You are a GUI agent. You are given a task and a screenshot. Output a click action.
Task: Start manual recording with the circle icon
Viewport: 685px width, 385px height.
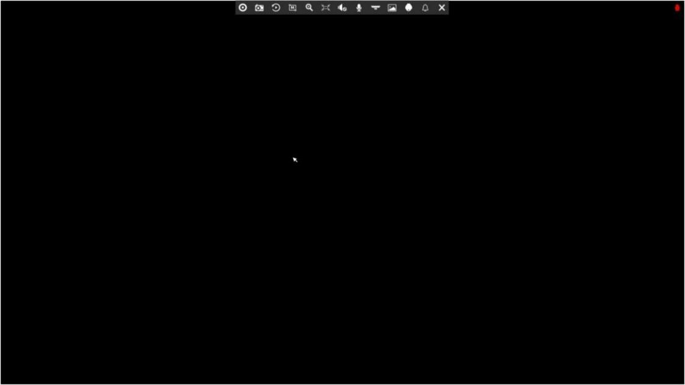[x=243, y=8]
